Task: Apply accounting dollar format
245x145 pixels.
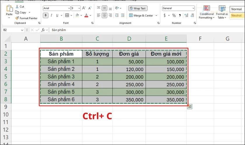Action: point(165,15)
